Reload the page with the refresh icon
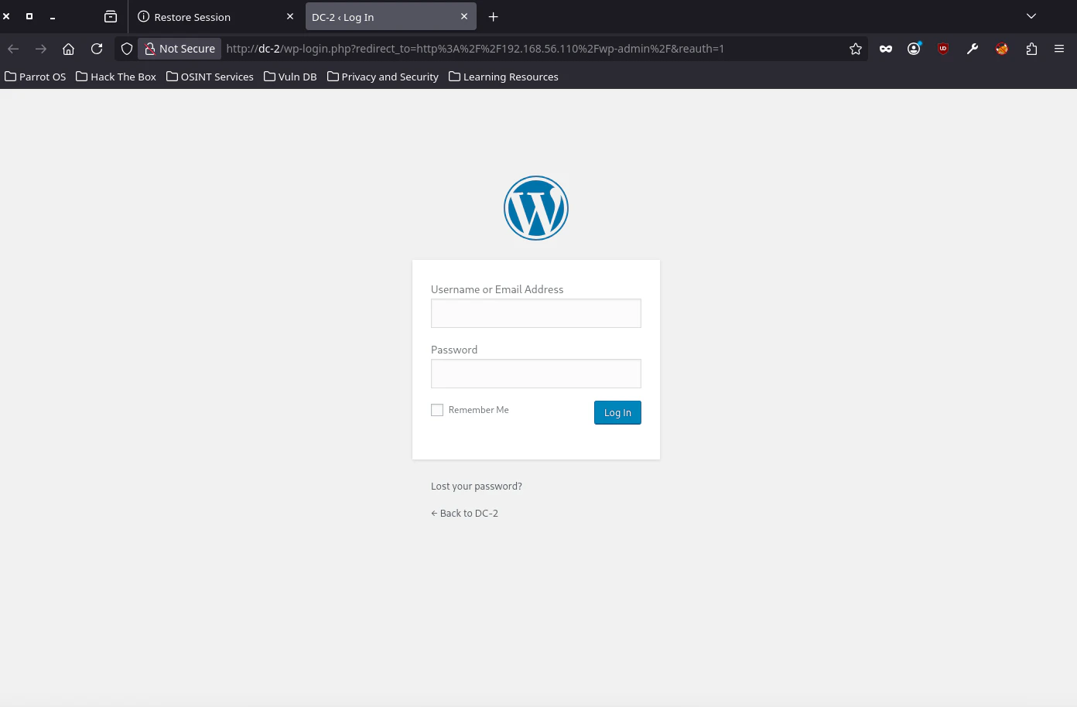 [x=97, y=49]
